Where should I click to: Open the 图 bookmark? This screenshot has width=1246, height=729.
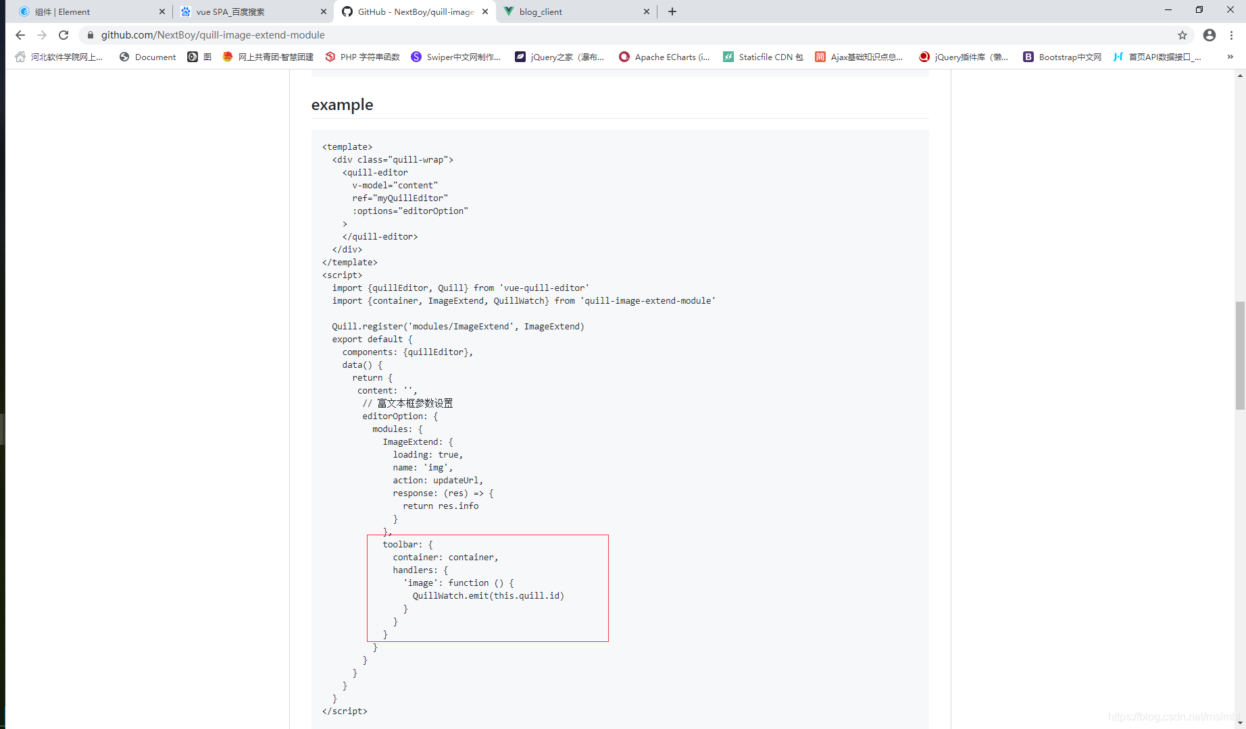(199, 57)
